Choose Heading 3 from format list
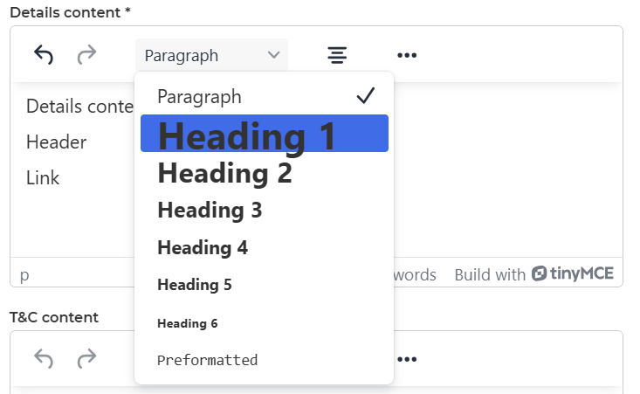The width and height of the screenshot is (640, 394). pyautogui.click(x=264, y=210)
